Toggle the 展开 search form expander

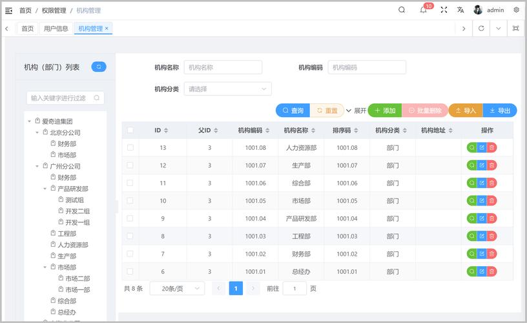(356, 110)
